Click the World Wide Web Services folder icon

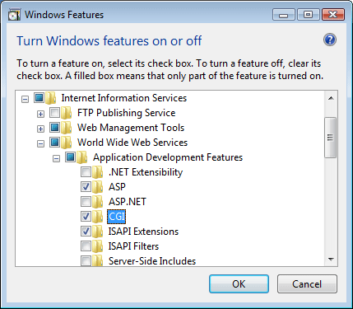click(67, 143)
